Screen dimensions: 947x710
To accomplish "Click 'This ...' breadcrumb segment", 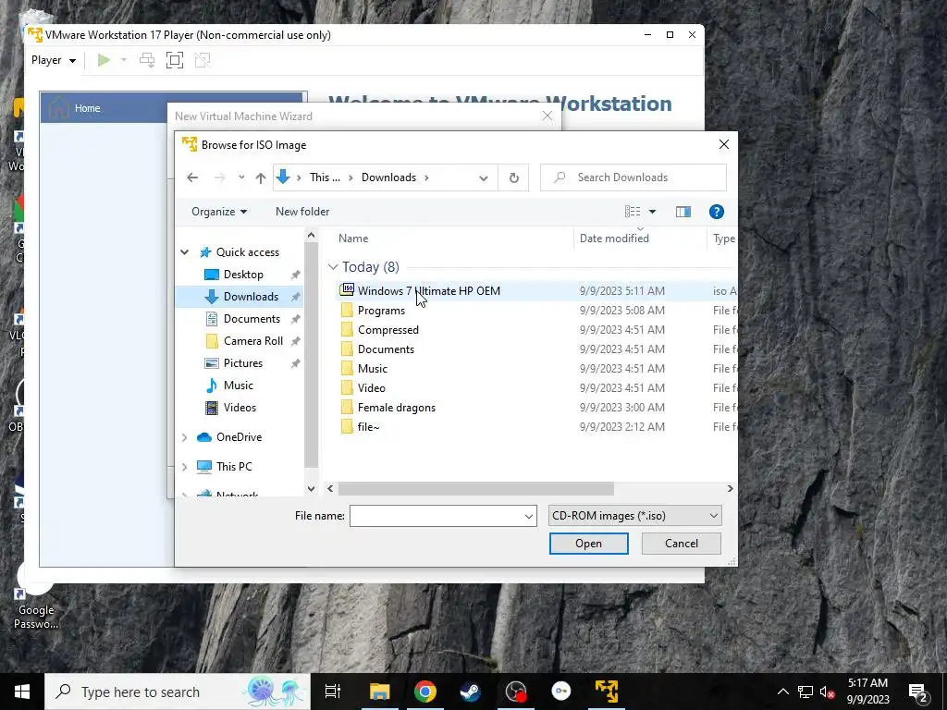I will coord(325,177).
